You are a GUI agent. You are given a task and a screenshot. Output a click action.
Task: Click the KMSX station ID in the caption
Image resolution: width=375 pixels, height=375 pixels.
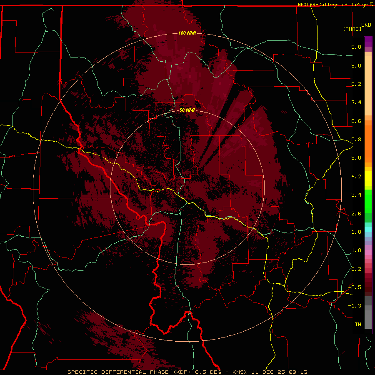[240, 372]
